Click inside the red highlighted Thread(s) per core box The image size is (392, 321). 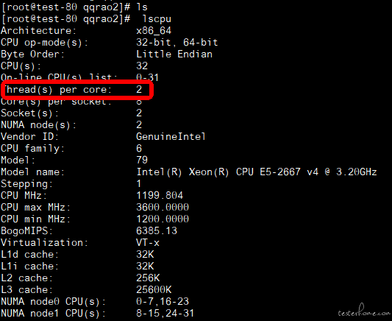(x=77, y=90)
